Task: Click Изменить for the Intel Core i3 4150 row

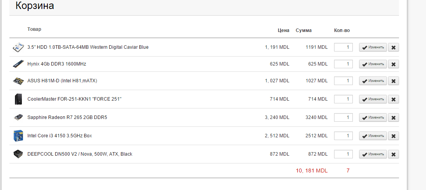Action: pyautogui.click(x=373, y=136)
